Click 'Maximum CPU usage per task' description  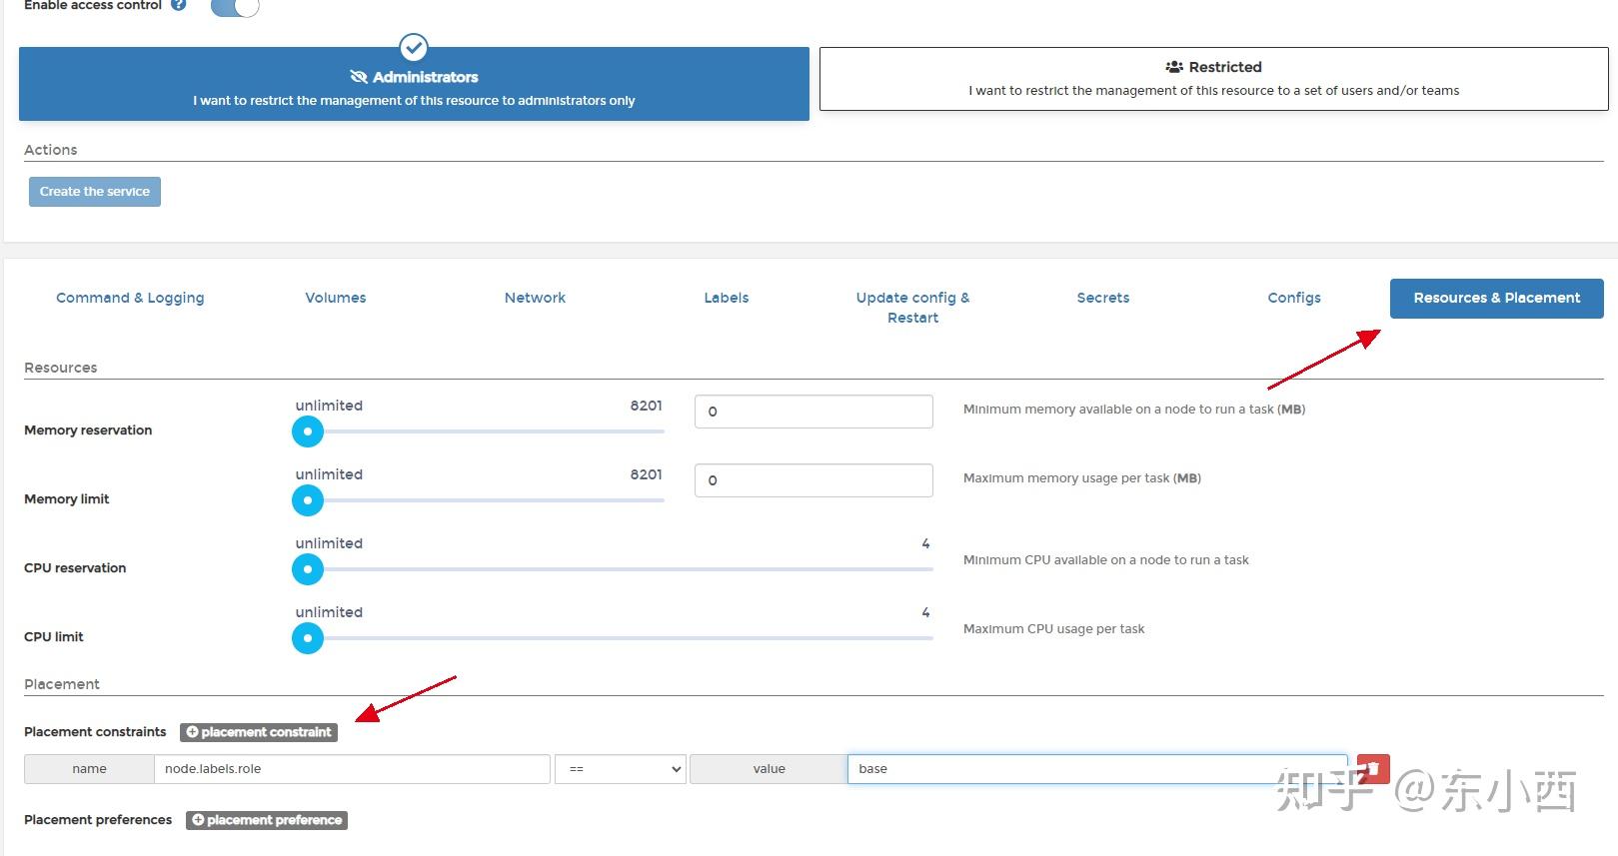click(x=1054, y=629)
